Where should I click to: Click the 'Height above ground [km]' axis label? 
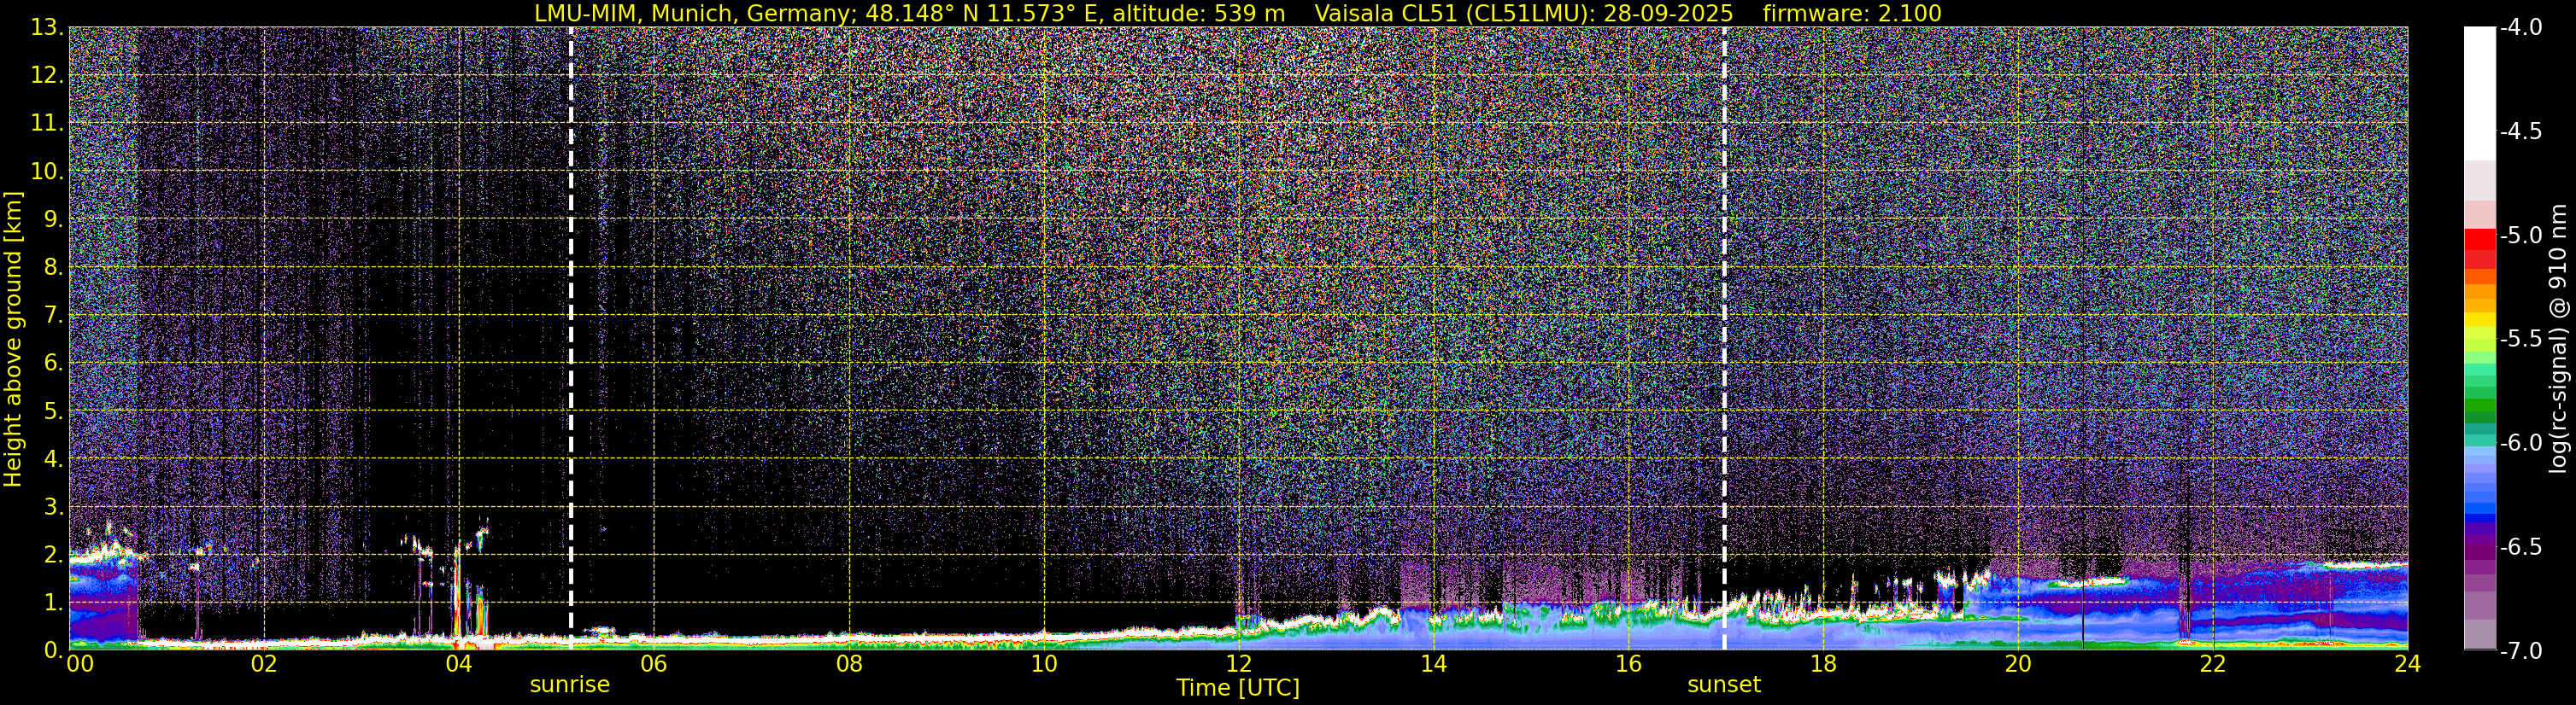pos(13,339)
